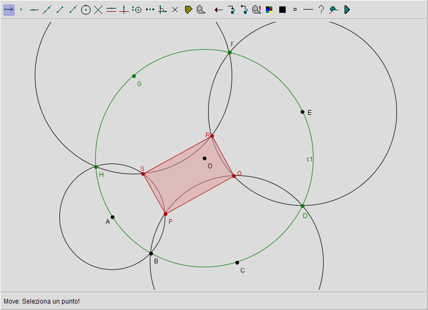
Task: Click the green point F
Action: (230, 52)
